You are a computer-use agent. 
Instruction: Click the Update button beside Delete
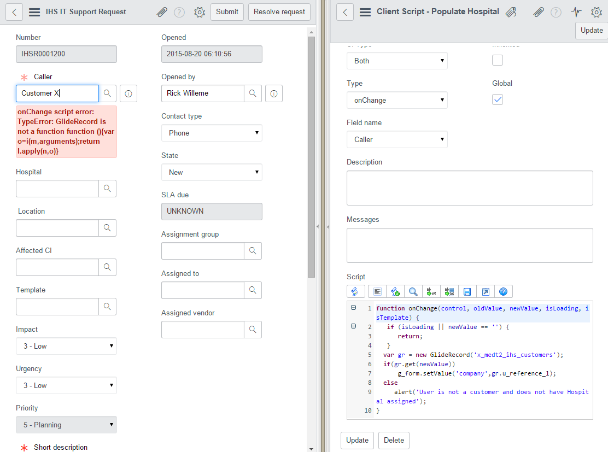358,441
